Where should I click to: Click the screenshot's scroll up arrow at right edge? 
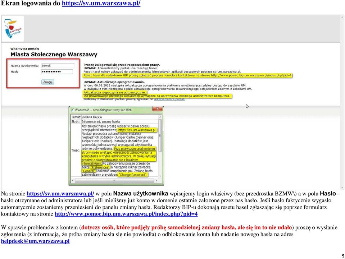coord(342,17)
